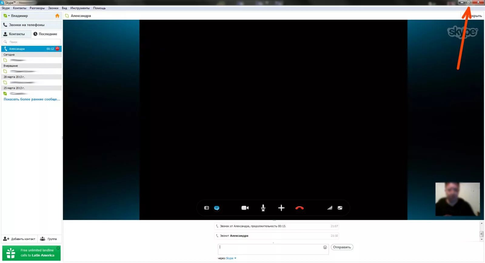The image size is (485, 263).
Task: Click the Вчерашние group header
Action: pos(32,66)
